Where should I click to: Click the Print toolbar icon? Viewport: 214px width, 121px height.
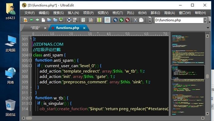[69, 20]
